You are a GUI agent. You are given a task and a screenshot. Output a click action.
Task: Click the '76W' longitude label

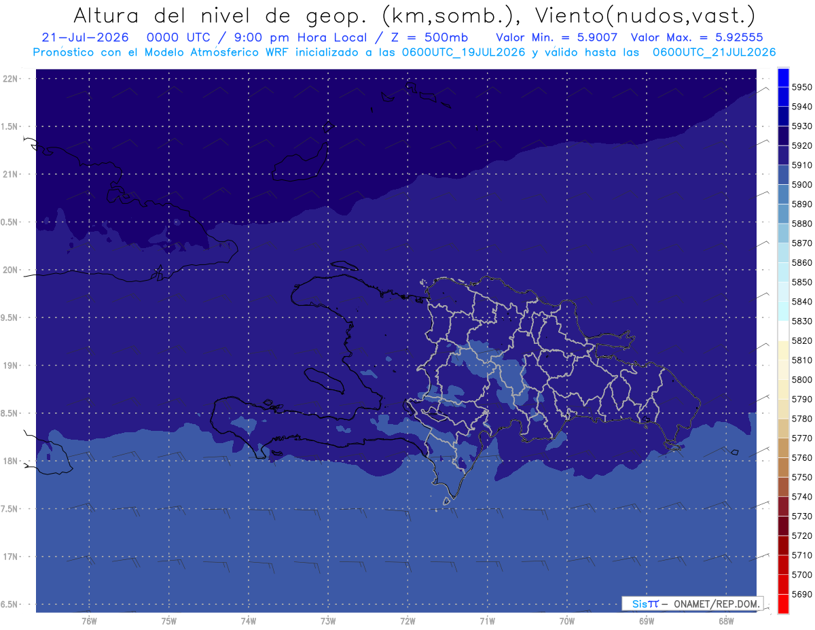pos(89,620)
